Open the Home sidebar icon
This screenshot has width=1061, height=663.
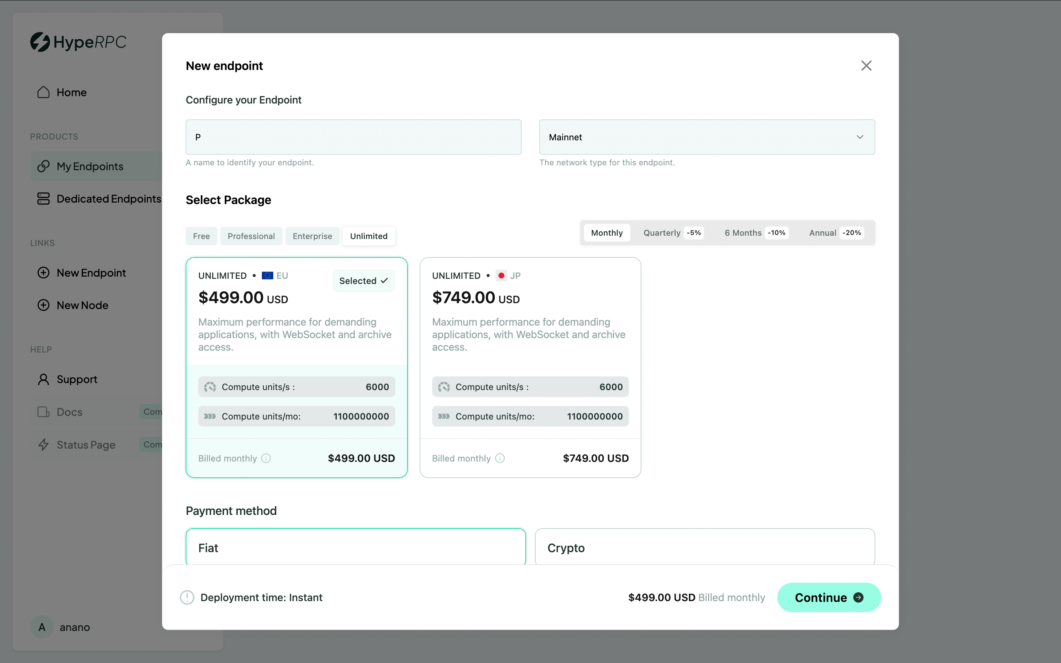(43, 92)
